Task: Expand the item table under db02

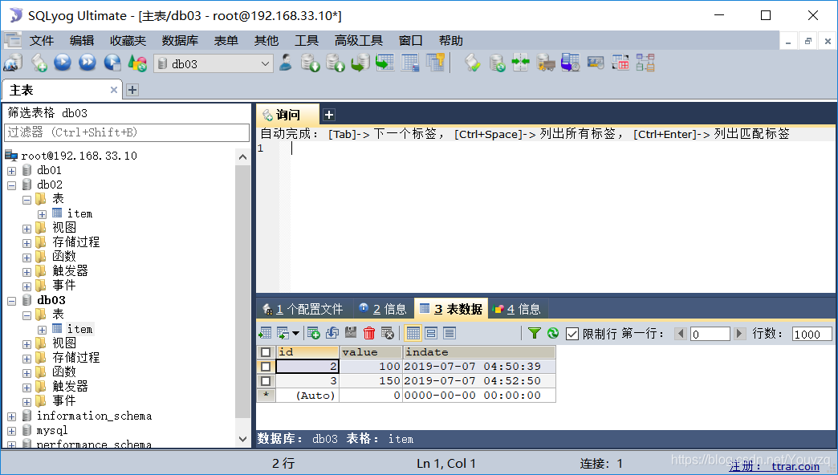Action: coord(42,214)
